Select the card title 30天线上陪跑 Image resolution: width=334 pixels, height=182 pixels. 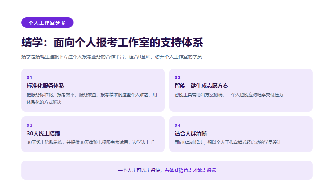point(43,133)
